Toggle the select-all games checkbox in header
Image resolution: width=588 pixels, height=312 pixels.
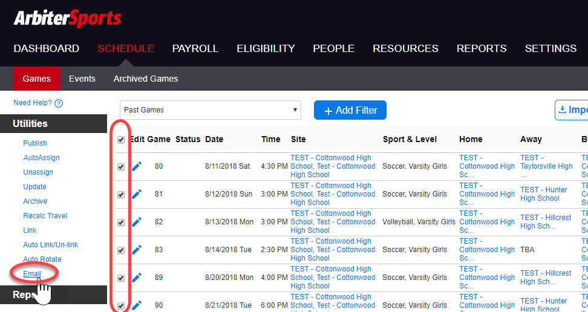tap(121, 140)
